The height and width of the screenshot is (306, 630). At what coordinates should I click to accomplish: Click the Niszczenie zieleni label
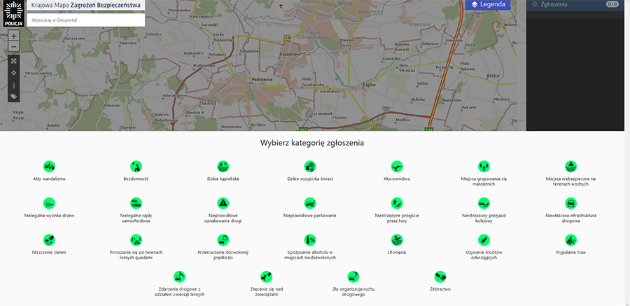point(49,252)
